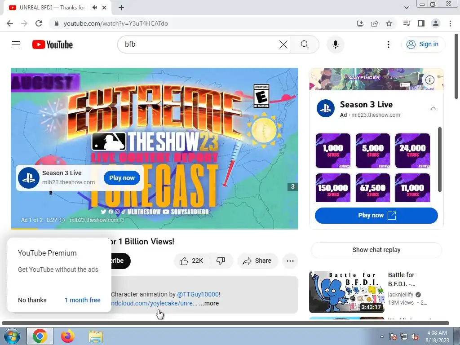Viewport: 460px width, 345px height.
Task: Click the blue Play now sidebar button
Action: pos(376,216)
